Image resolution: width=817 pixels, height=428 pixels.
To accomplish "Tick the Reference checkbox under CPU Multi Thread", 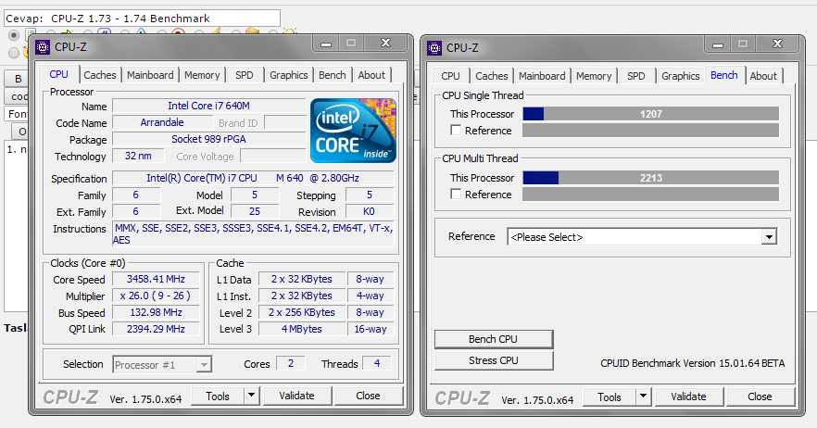I will (x=456, y=194).
